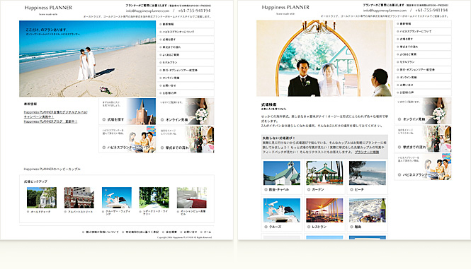Image resolution: width=471 pixels, height=269 pixels.
Task: Open the クルーズ venue category card
Action: [282, 214]
